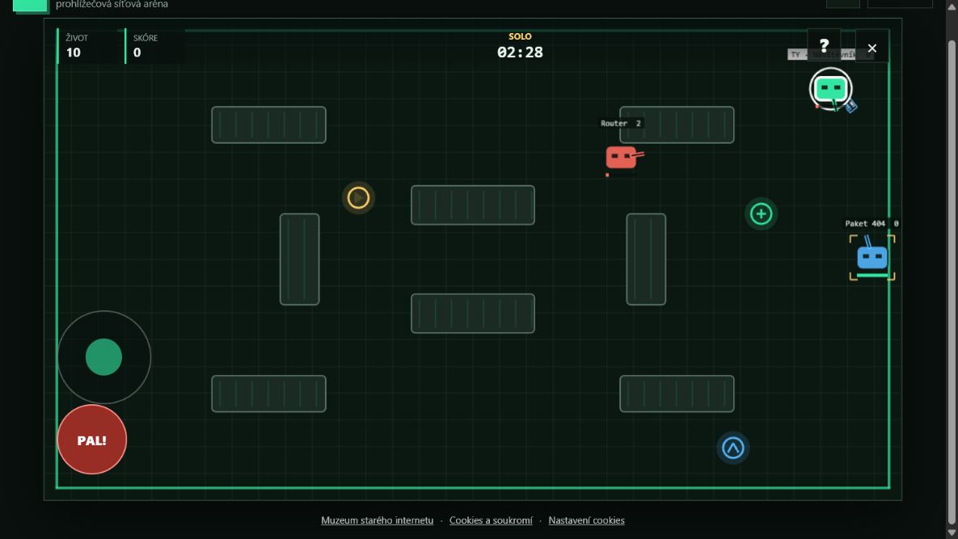Click the vertical page scrollbar thumb
The image size is (958, 539).
952,280
